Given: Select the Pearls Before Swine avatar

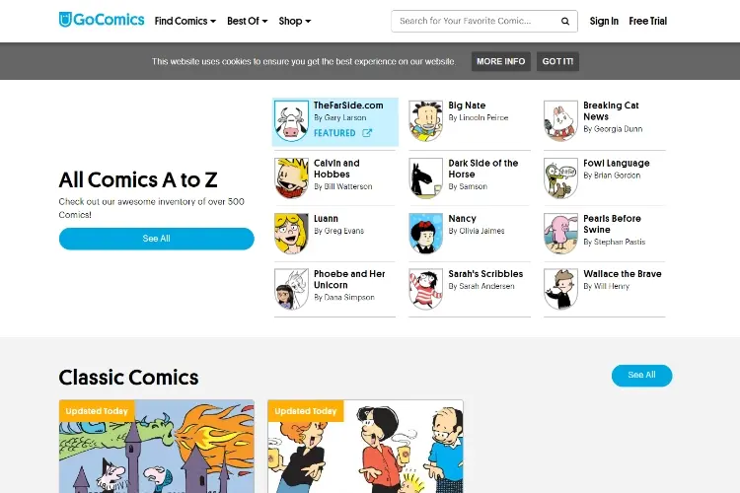Looking at the screenshot, I should click(x=560, y=234).
